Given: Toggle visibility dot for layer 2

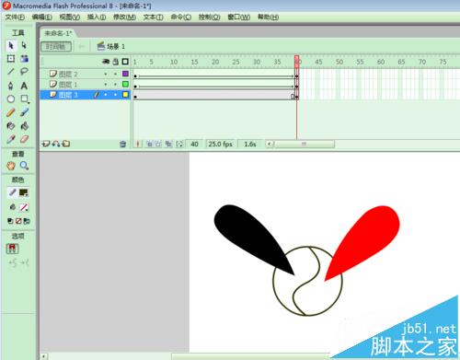Looking at the screenshot, I should coord(106,74).
